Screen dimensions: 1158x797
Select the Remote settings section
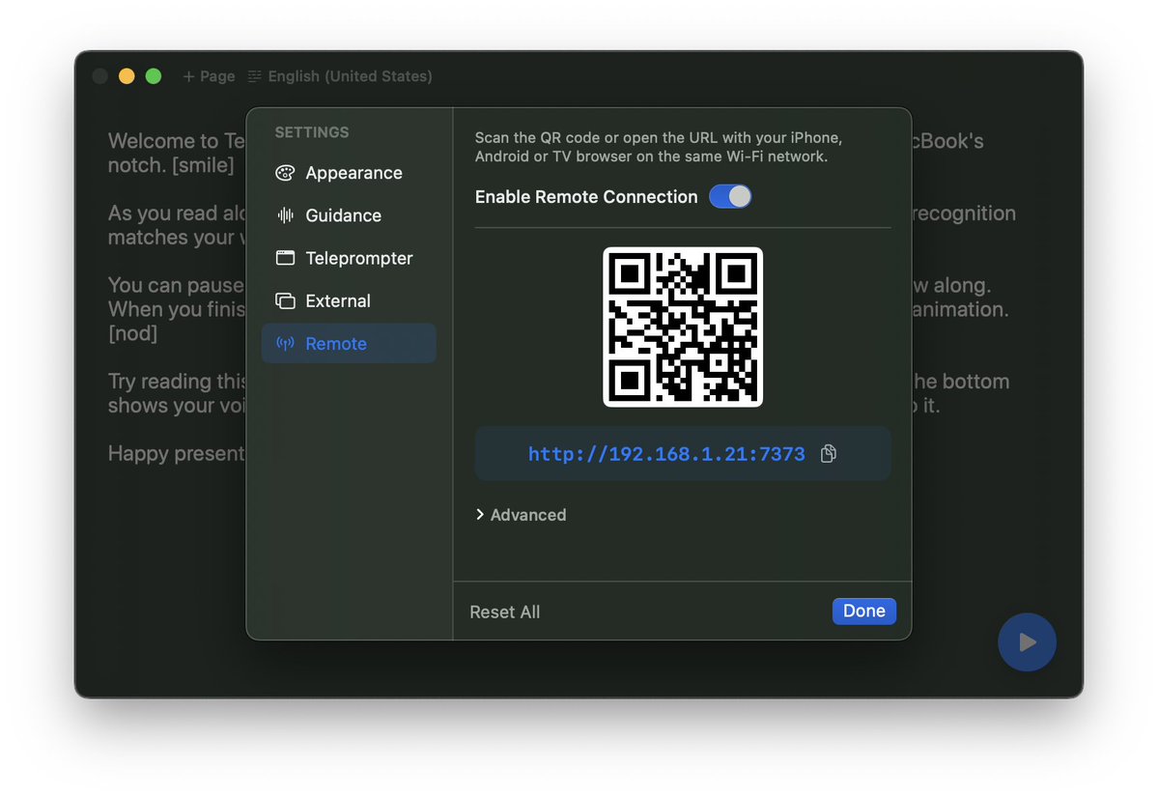coord(349,344)
